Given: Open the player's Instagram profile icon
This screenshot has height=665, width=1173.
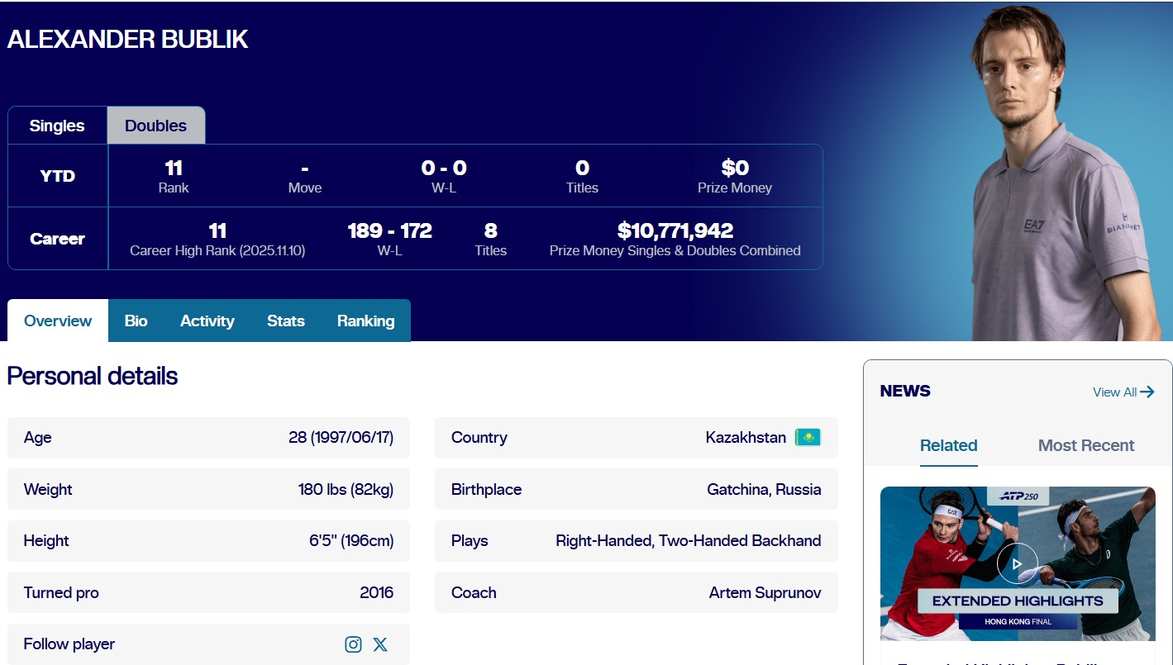Looking at the screenshot, I should (353, 644).
